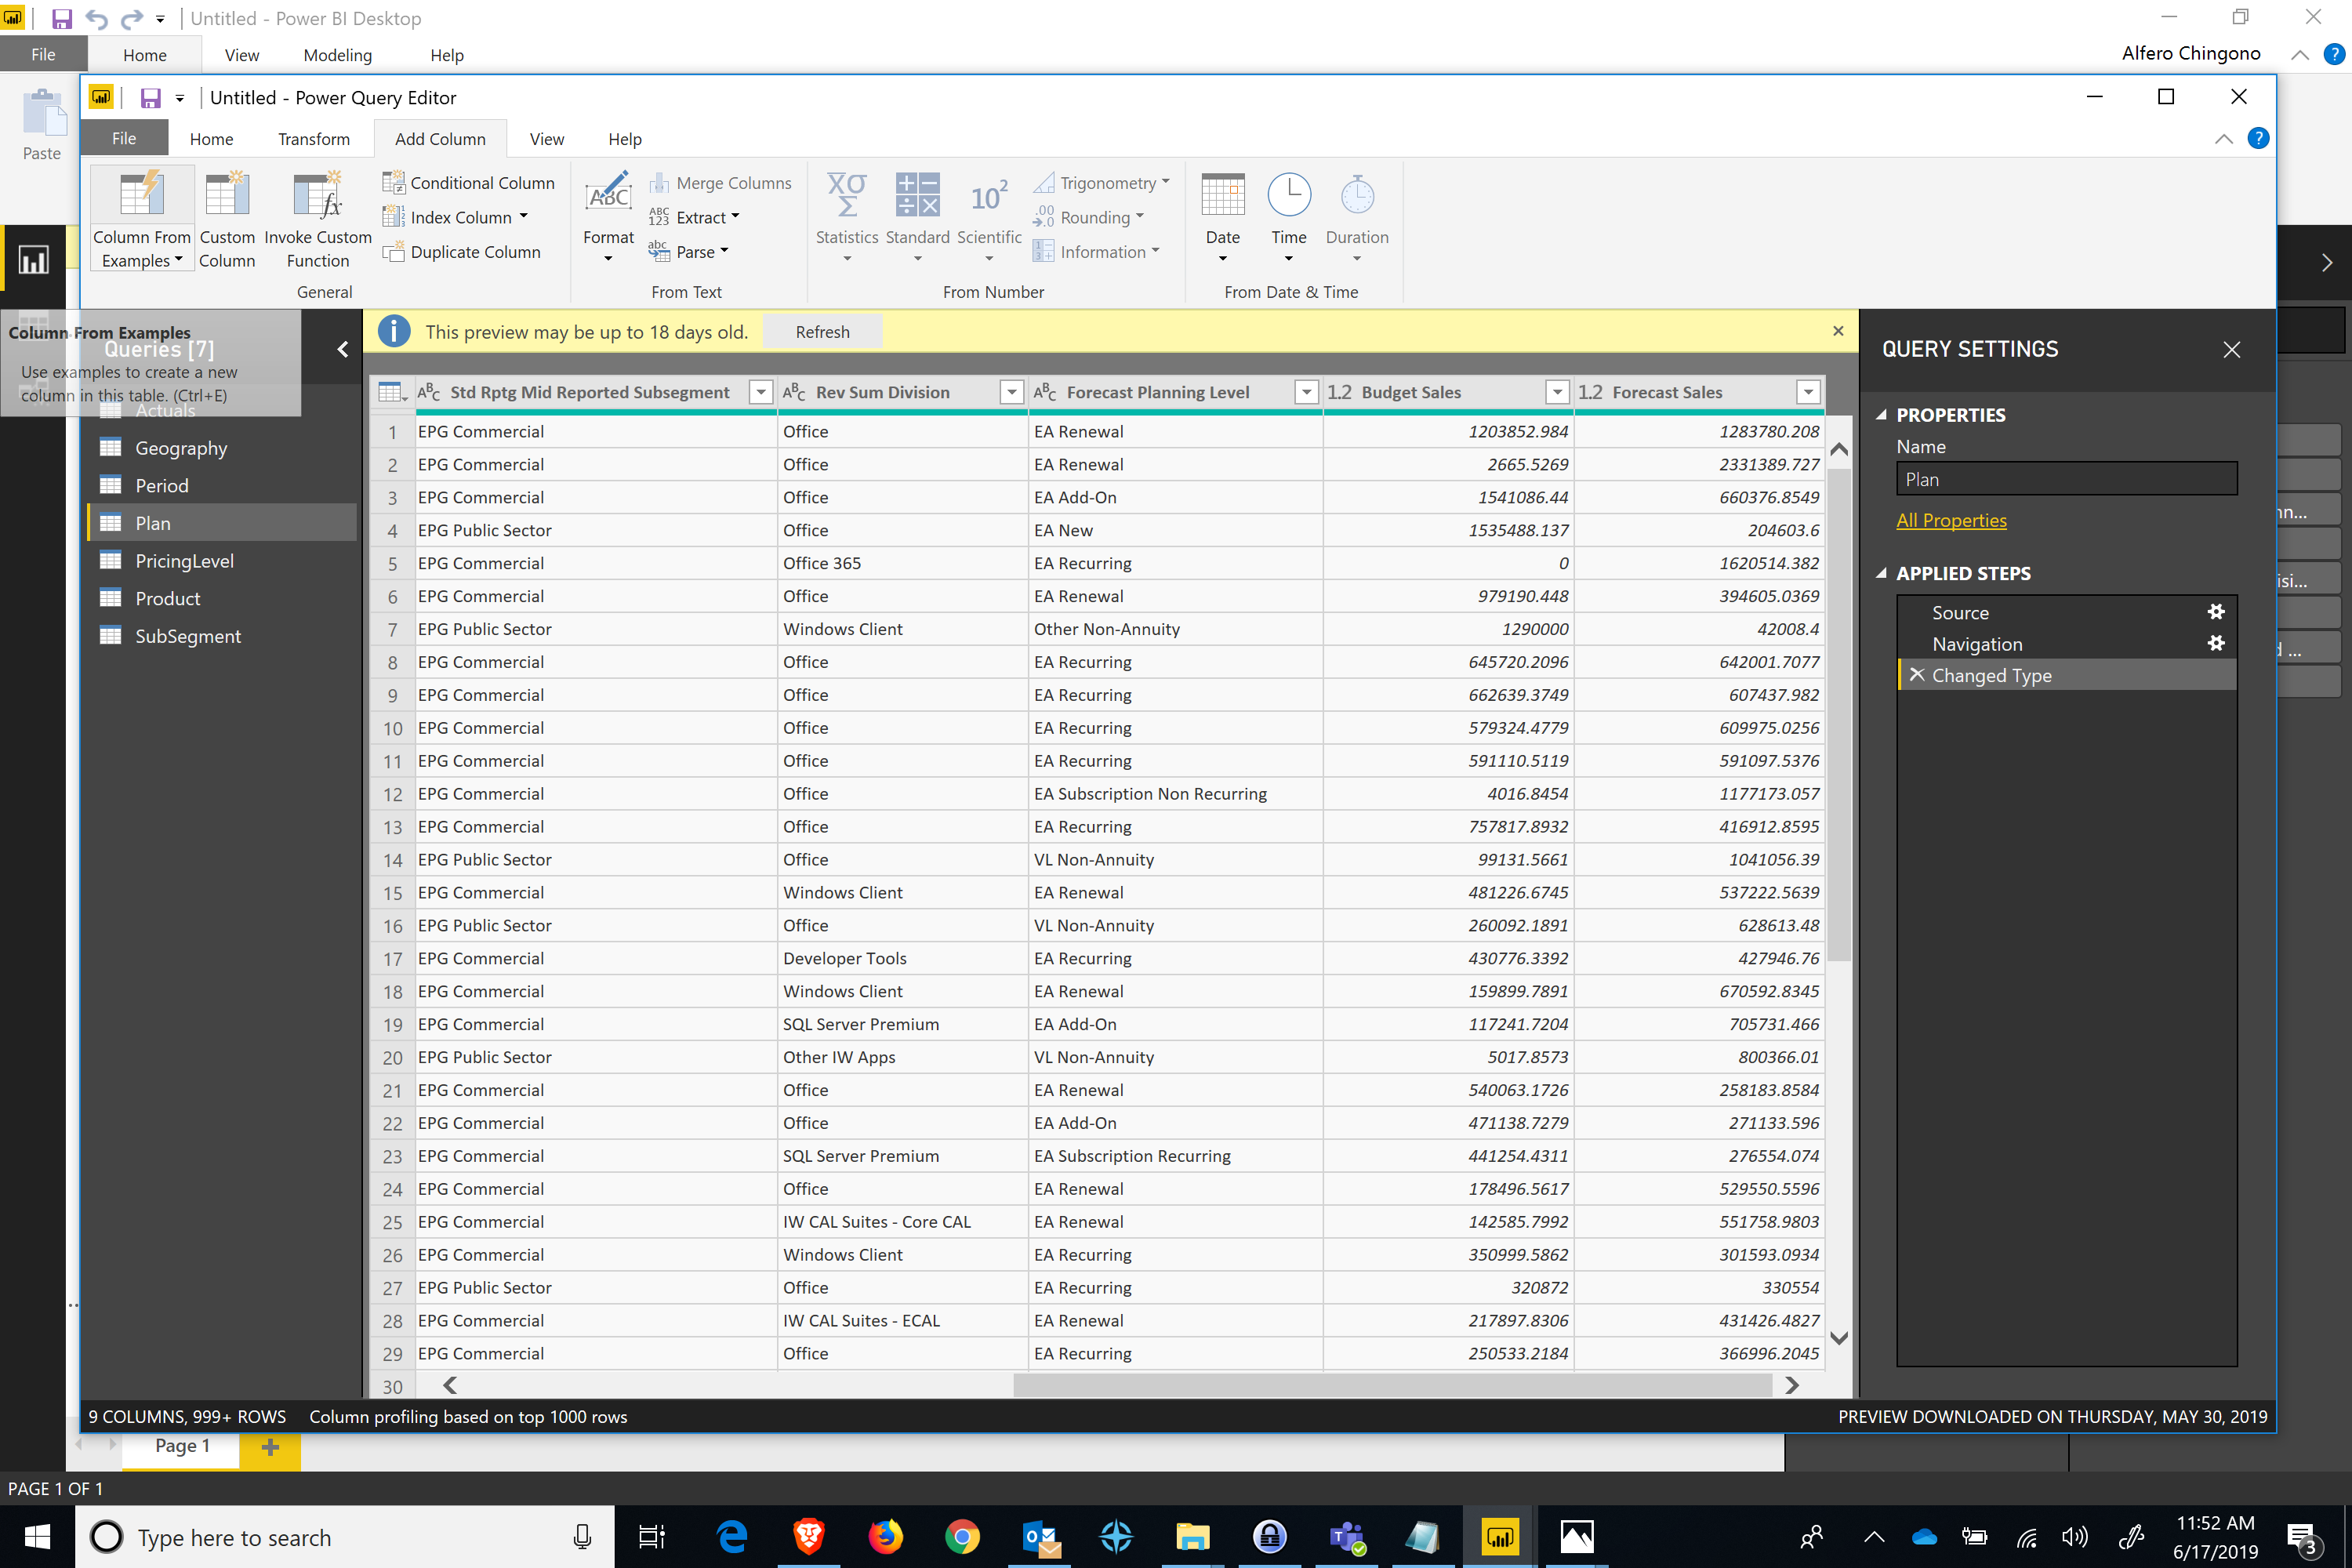Collapse the Queries pane
Screen dimensions: 2352x1568
pos(343,349)
